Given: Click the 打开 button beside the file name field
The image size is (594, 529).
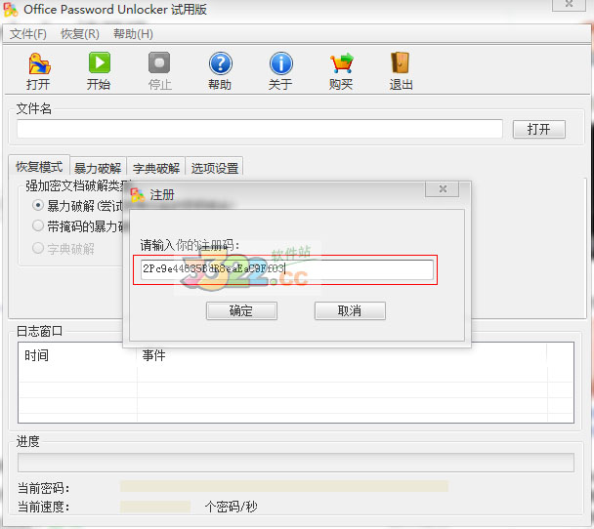Looking at the screenshot, I should [x=539, y=130].
